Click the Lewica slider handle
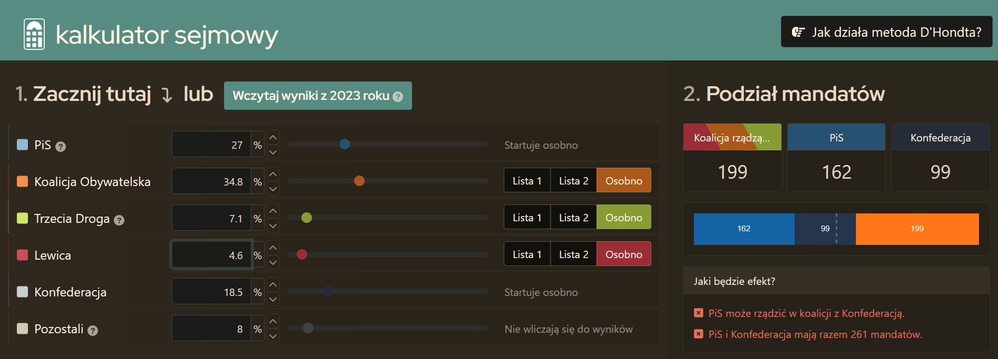998x359 pixels. (x=302, y=254)
